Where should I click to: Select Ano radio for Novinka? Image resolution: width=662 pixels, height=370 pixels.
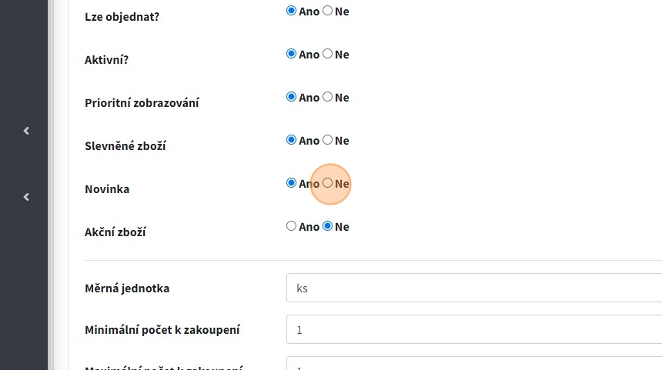click(291, 184)
